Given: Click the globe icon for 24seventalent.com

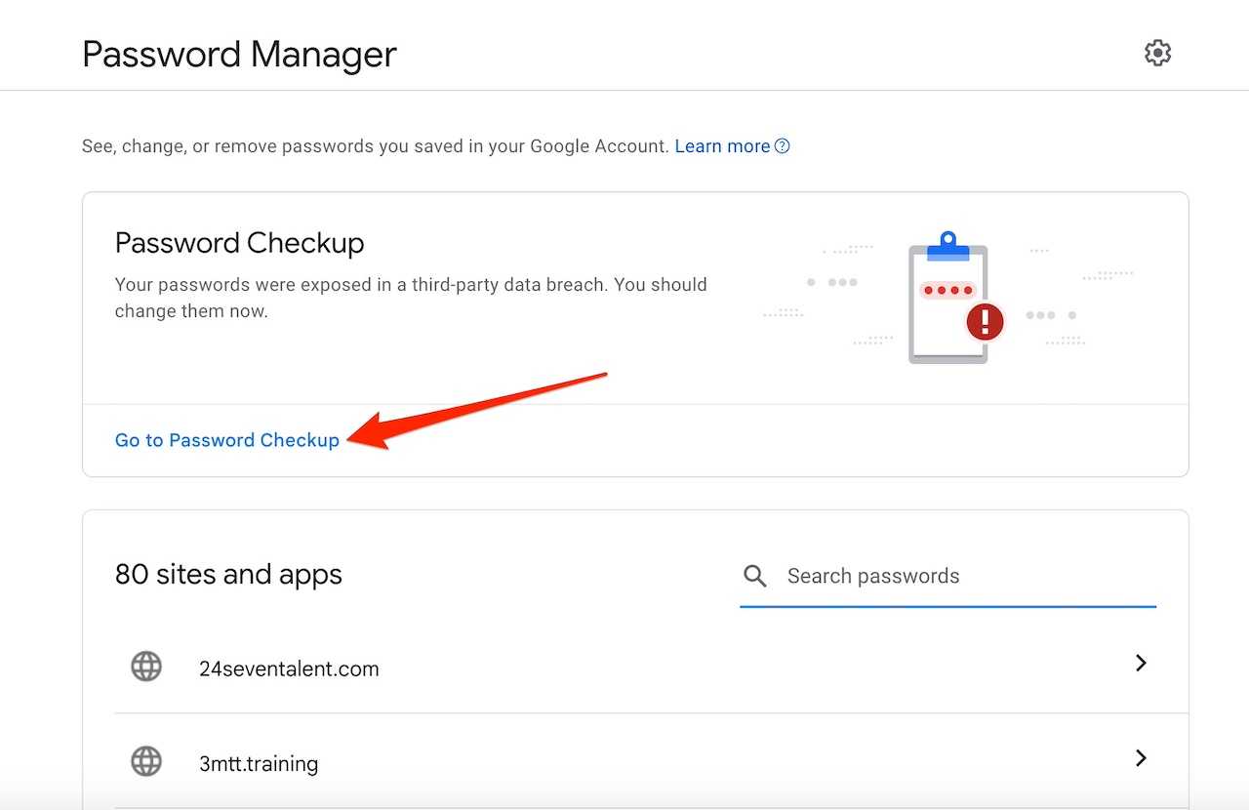Looking at the screenshot, I should [x=146, y=667].
